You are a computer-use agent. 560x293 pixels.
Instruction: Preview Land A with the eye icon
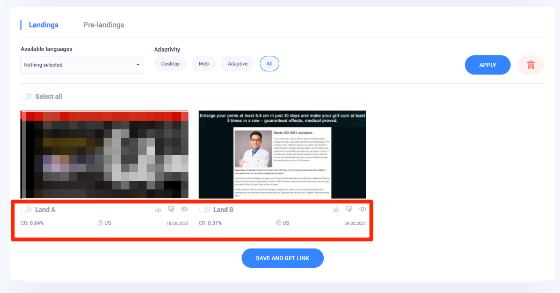184,209
